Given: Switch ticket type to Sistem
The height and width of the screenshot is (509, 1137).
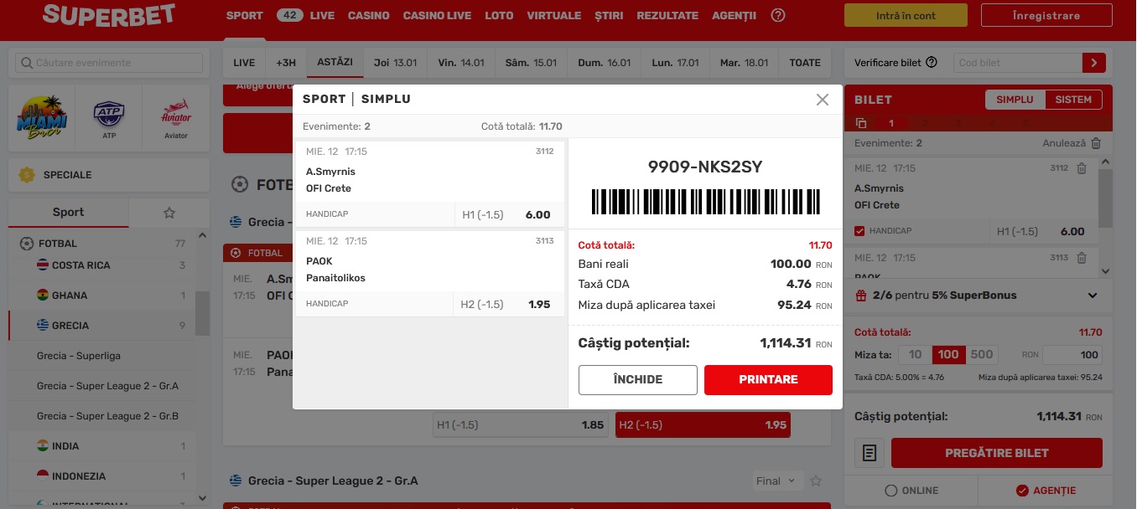Looking at the screenshot, I should click(x=1073, y=100).
